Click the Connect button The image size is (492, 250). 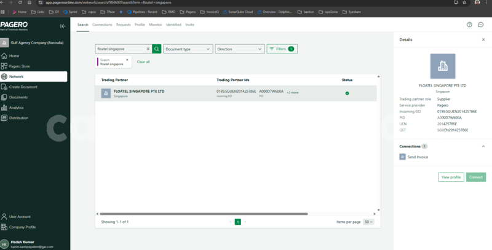point(476,177)
